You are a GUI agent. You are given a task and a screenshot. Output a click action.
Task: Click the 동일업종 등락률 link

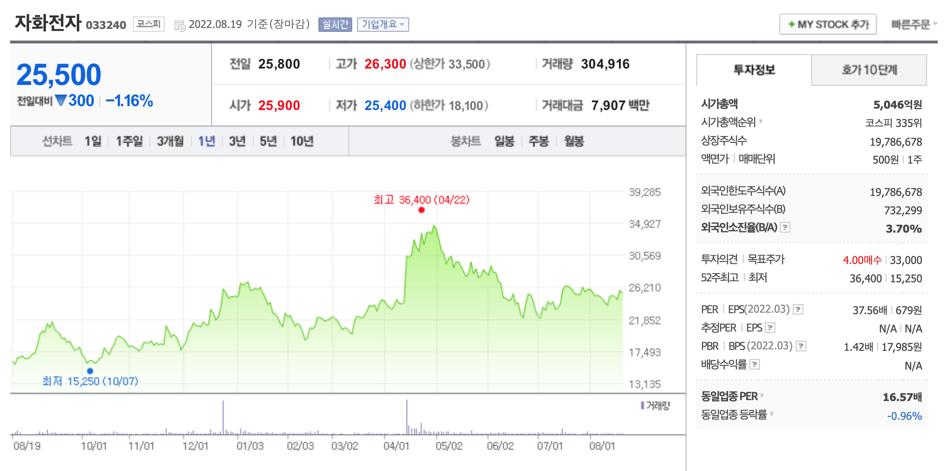pos(734,415)
